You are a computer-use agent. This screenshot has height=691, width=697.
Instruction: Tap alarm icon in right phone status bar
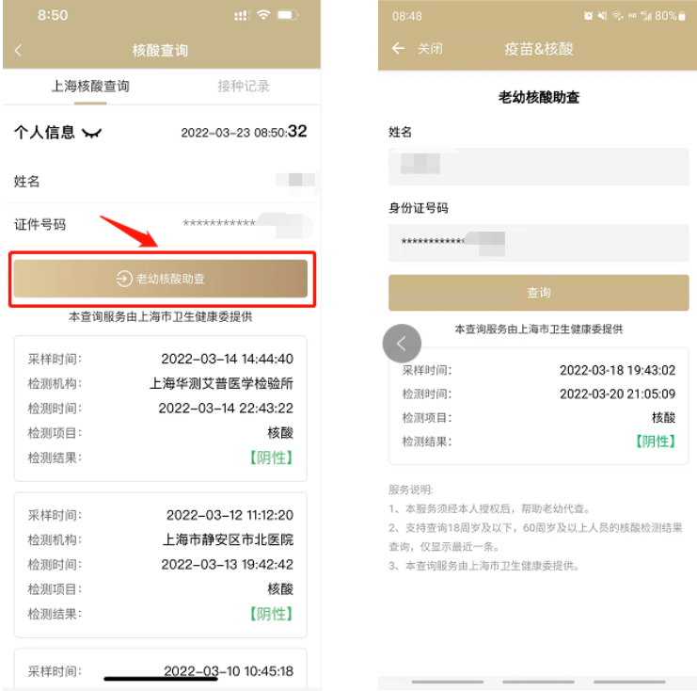(588, 16)
